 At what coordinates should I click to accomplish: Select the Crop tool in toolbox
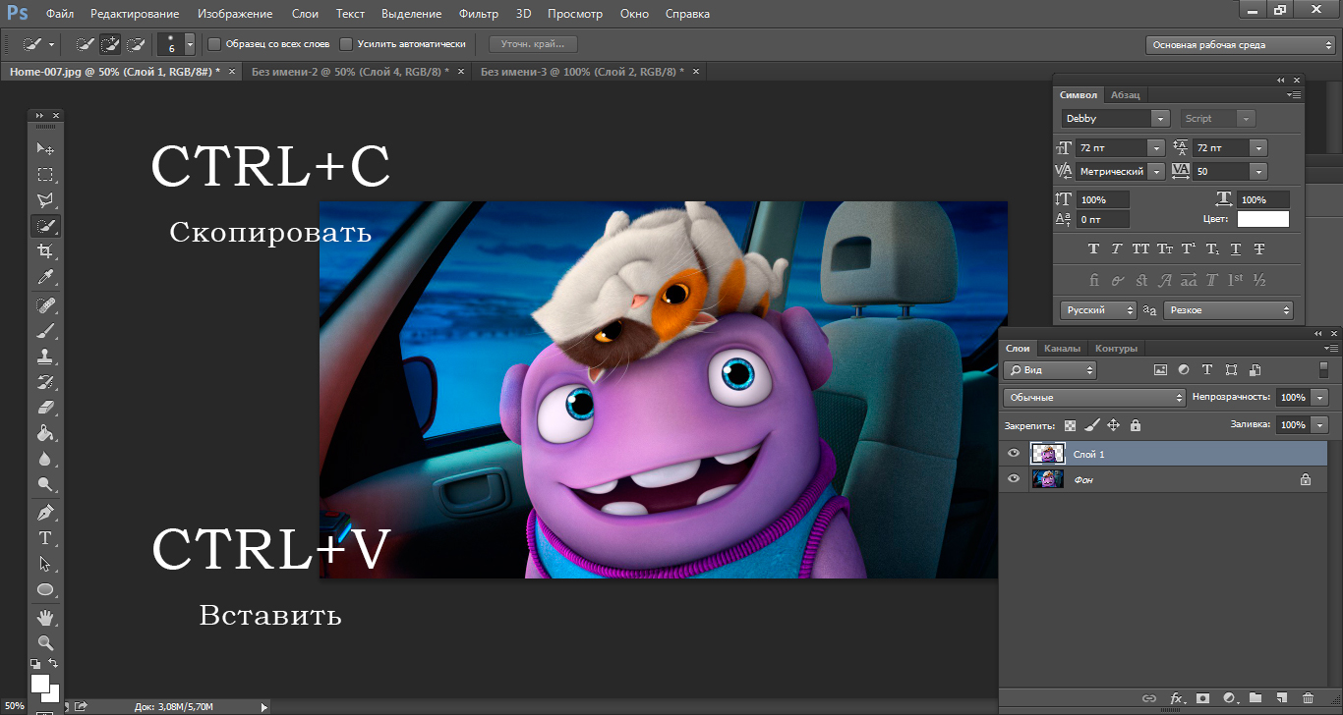tap(45, 252)
